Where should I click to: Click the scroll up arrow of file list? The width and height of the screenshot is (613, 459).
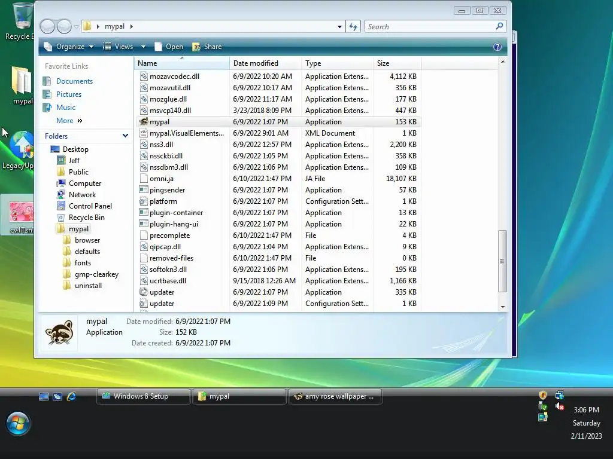[503, 62]
